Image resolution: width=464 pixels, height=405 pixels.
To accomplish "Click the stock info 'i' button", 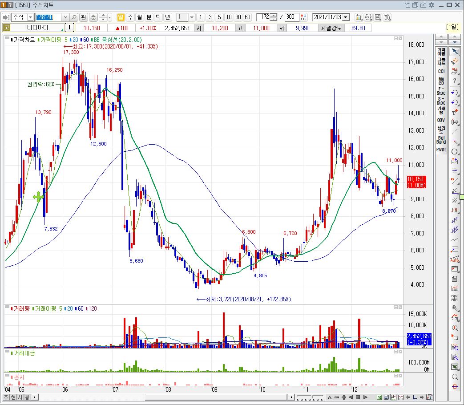I will click(69, 28).
